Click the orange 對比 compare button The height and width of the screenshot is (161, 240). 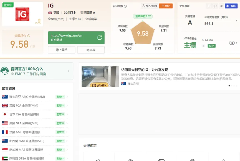tap(166, 6)
